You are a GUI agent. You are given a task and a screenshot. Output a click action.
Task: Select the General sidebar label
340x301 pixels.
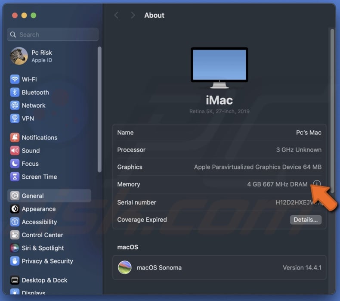(x=33, y=195)
